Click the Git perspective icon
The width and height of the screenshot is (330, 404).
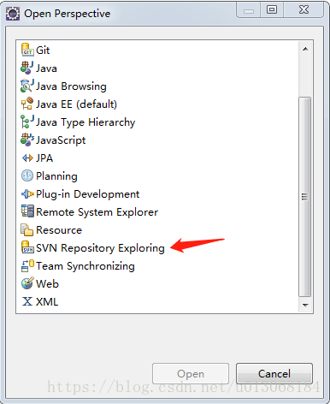pyautogui.click(x=27, y=50)
